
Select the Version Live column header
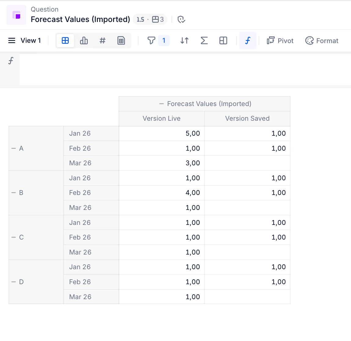161,119
